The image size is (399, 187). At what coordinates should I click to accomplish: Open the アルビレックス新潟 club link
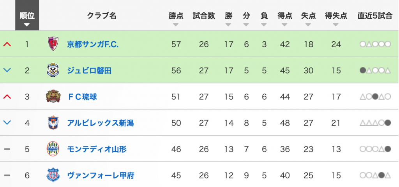[x=100, y=123]
